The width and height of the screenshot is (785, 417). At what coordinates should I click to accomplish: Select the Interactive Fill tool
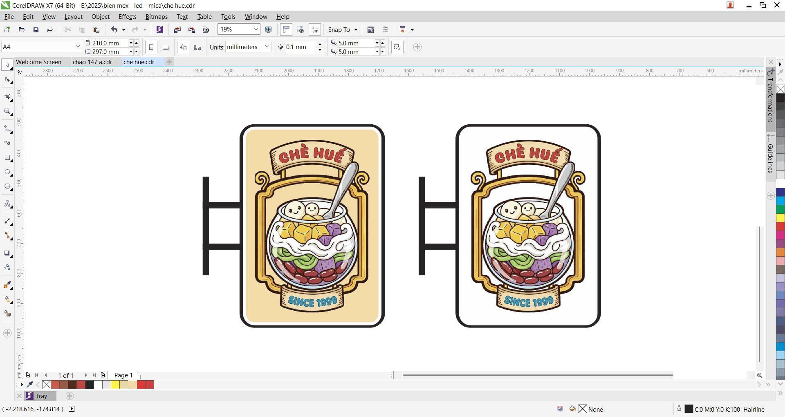point(7,299)
